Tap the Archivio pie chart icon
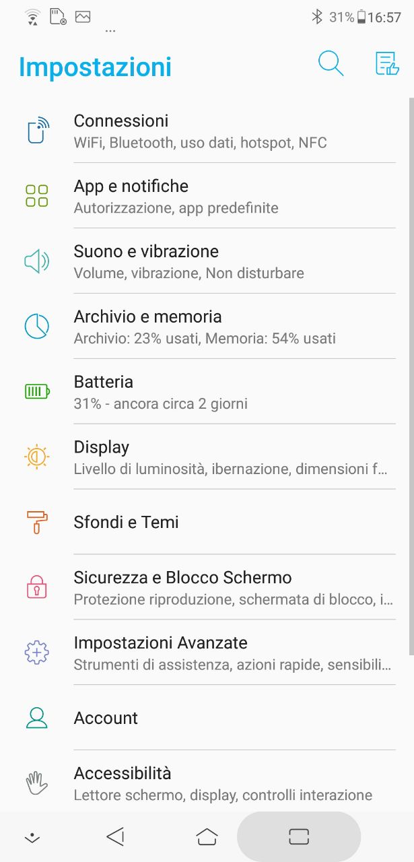This screenshot has height=862, width=414. (37, 326)
